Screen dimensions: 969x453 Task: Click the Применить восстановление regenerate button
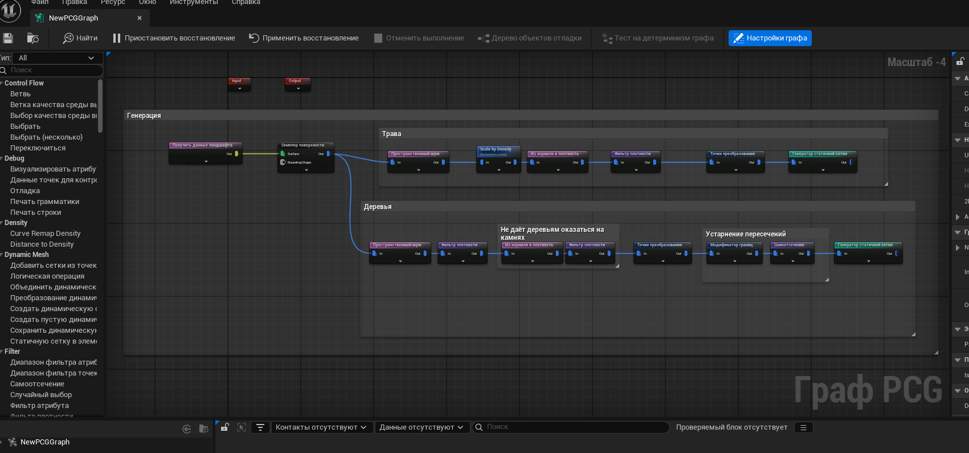click(304, 38)
